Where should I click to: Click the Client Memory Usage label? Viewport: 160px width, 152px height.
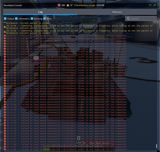point(85,5)
